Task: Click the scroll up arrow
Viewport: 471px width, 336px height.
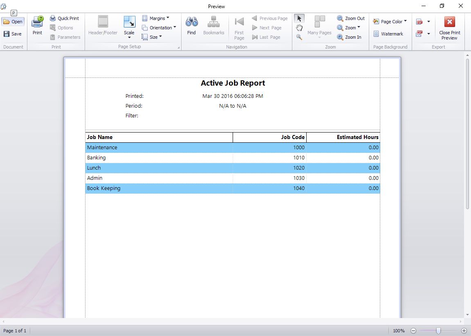Action: click(x=467, y=55)
